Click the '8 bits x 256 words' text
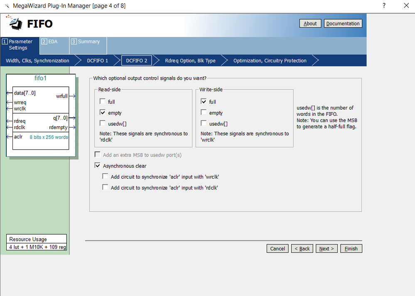The image size is (415, 296). 49,137
